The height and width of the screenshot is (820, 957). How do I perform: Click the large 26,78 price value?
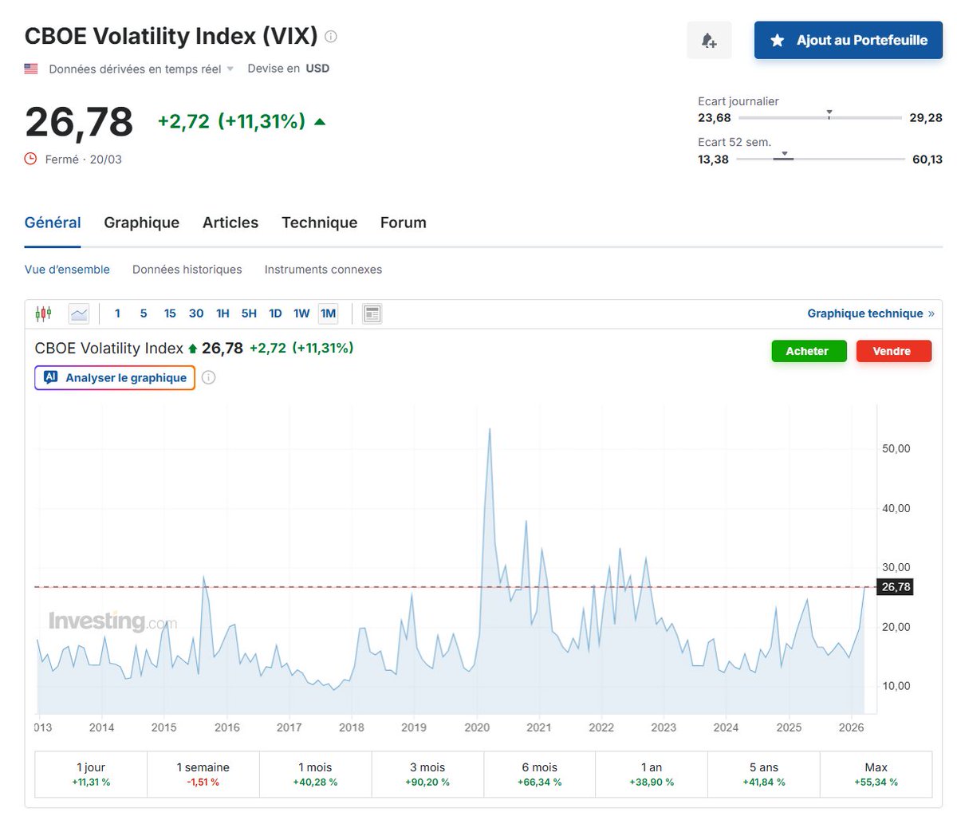click(79, 122)
